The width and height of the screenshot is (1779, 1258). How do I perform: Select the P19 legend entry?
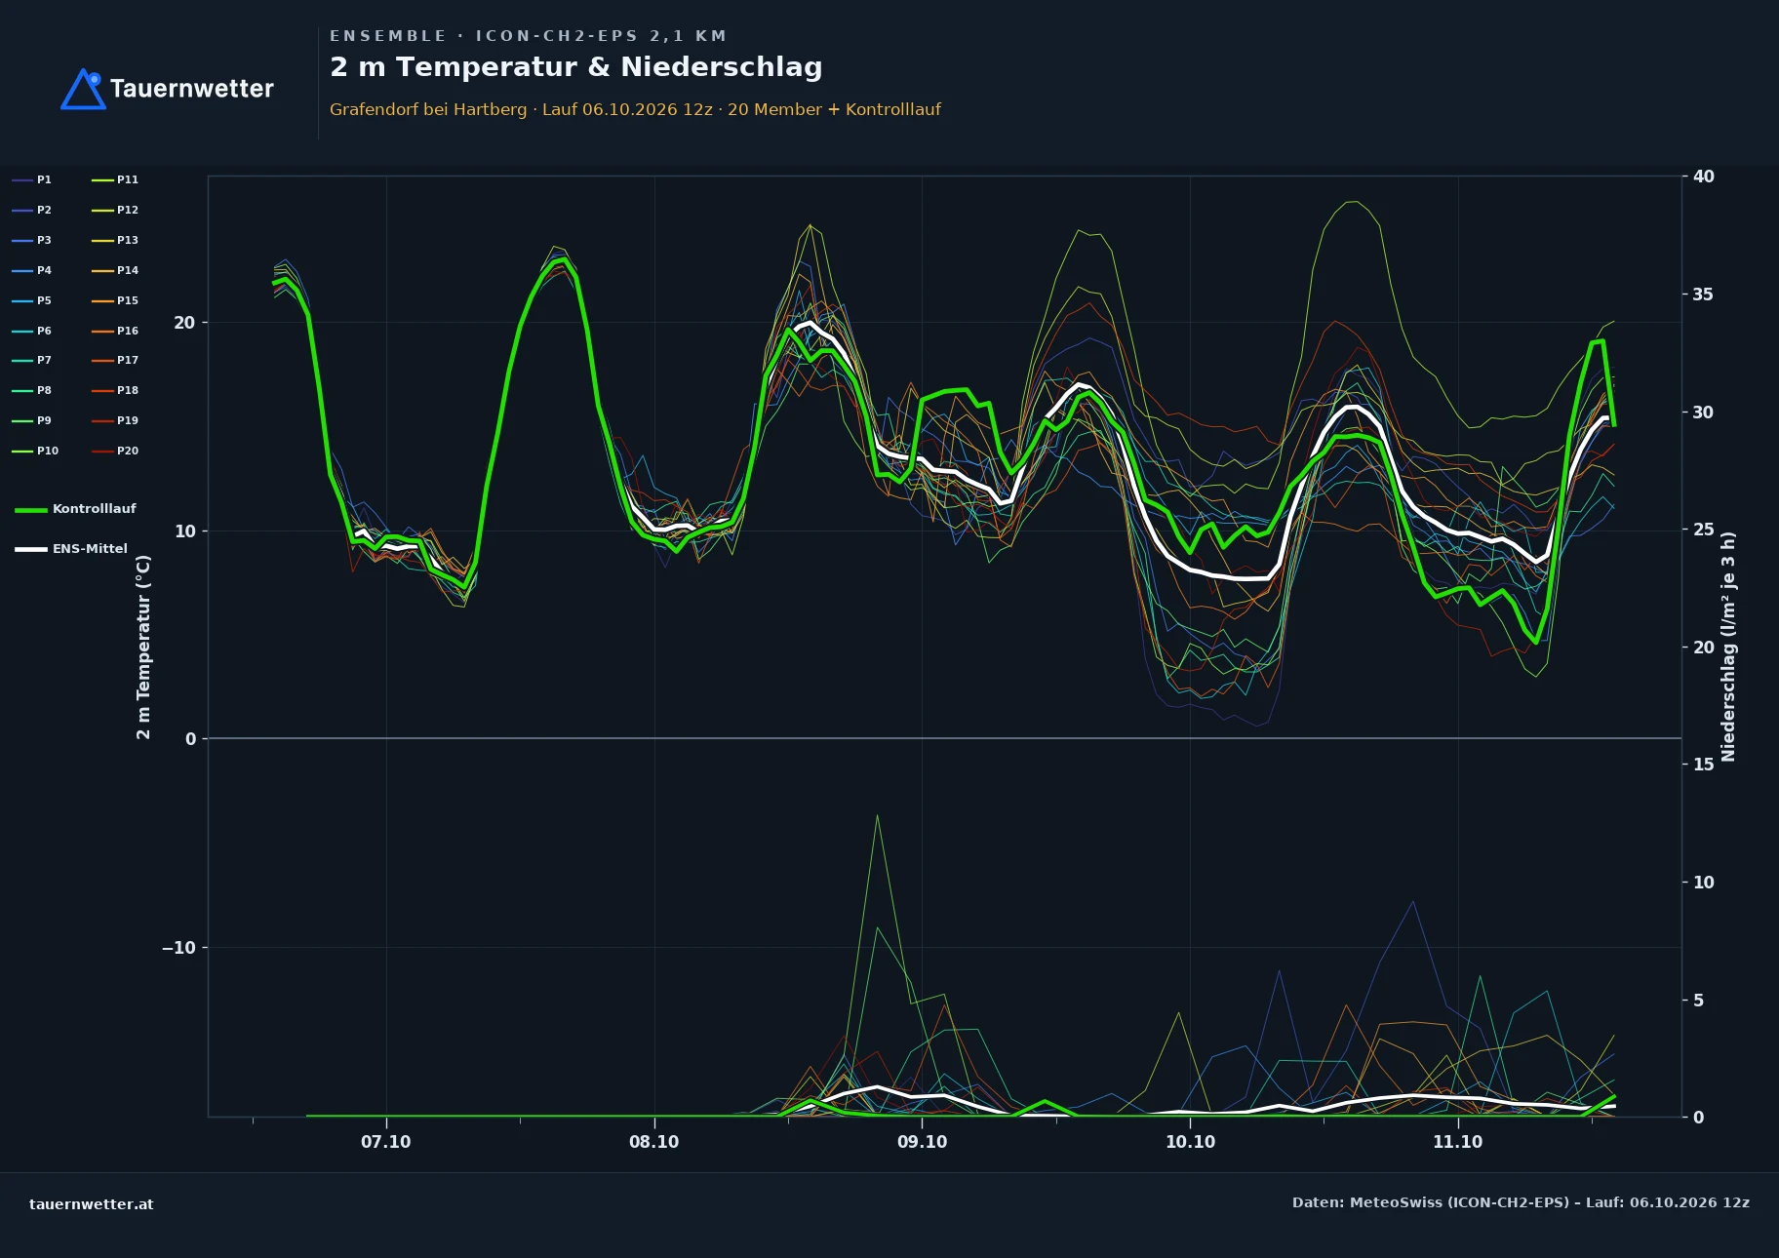pyautogui.click(x=115, y=420)
